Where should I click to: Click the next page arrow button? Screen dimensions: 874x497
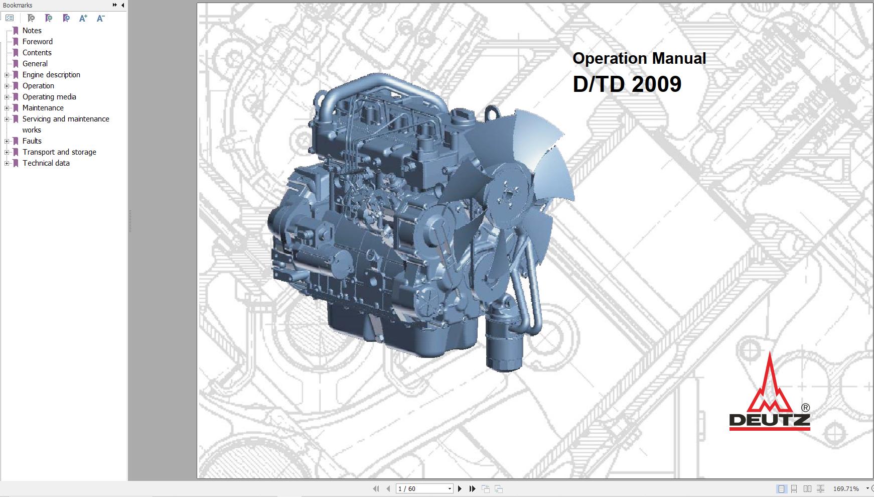point(460,487)
